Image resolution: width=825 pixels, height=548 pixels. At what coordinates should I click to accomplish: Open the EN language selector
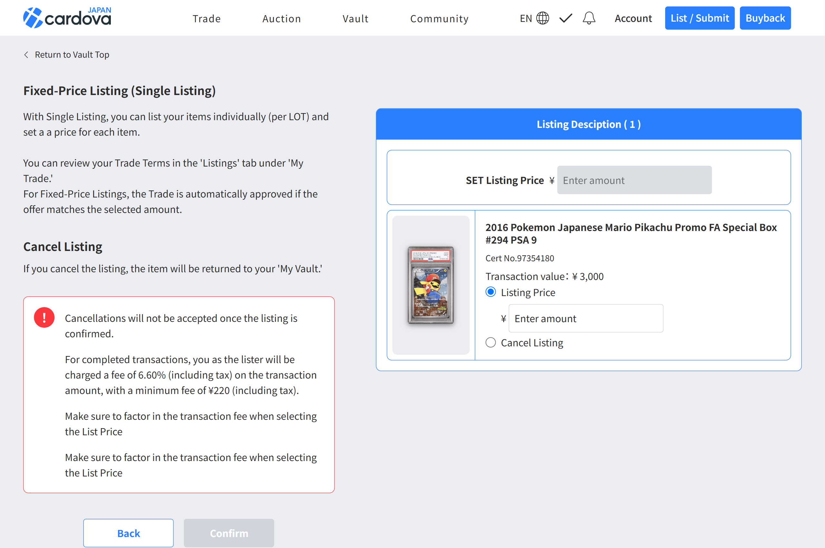pyautogui.click(x=526, y=18)
